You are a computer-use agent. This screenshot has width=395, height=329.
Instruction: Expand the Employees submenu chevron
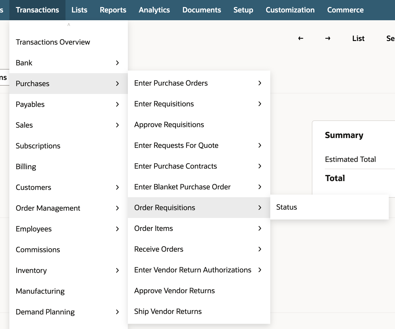[117, 229]
